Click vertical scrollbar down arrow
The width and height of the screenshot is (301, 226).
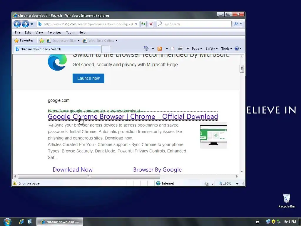(x=242, y=172)
